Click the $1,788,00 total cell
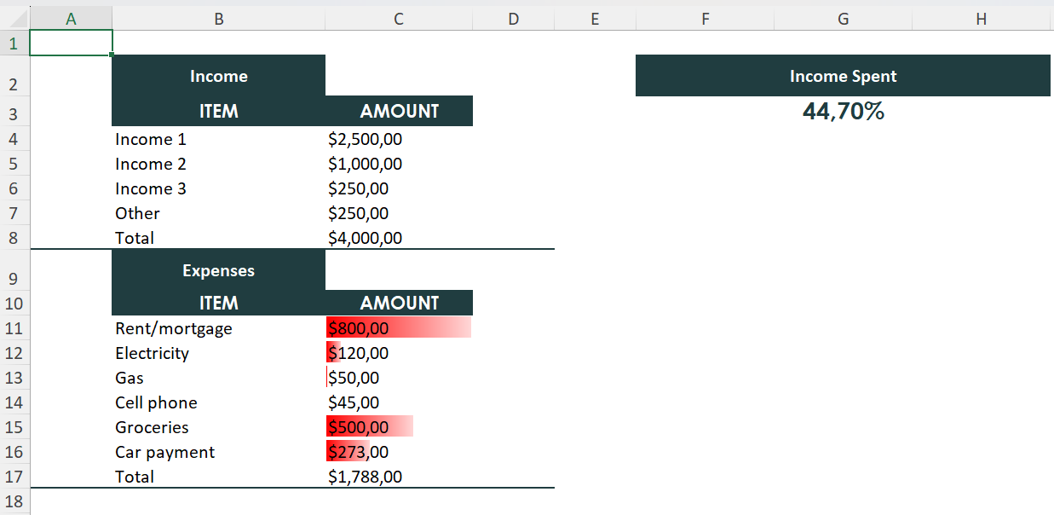Image resolution: width=1054 pixels, height=515 pixels. (x=399, y=477)
